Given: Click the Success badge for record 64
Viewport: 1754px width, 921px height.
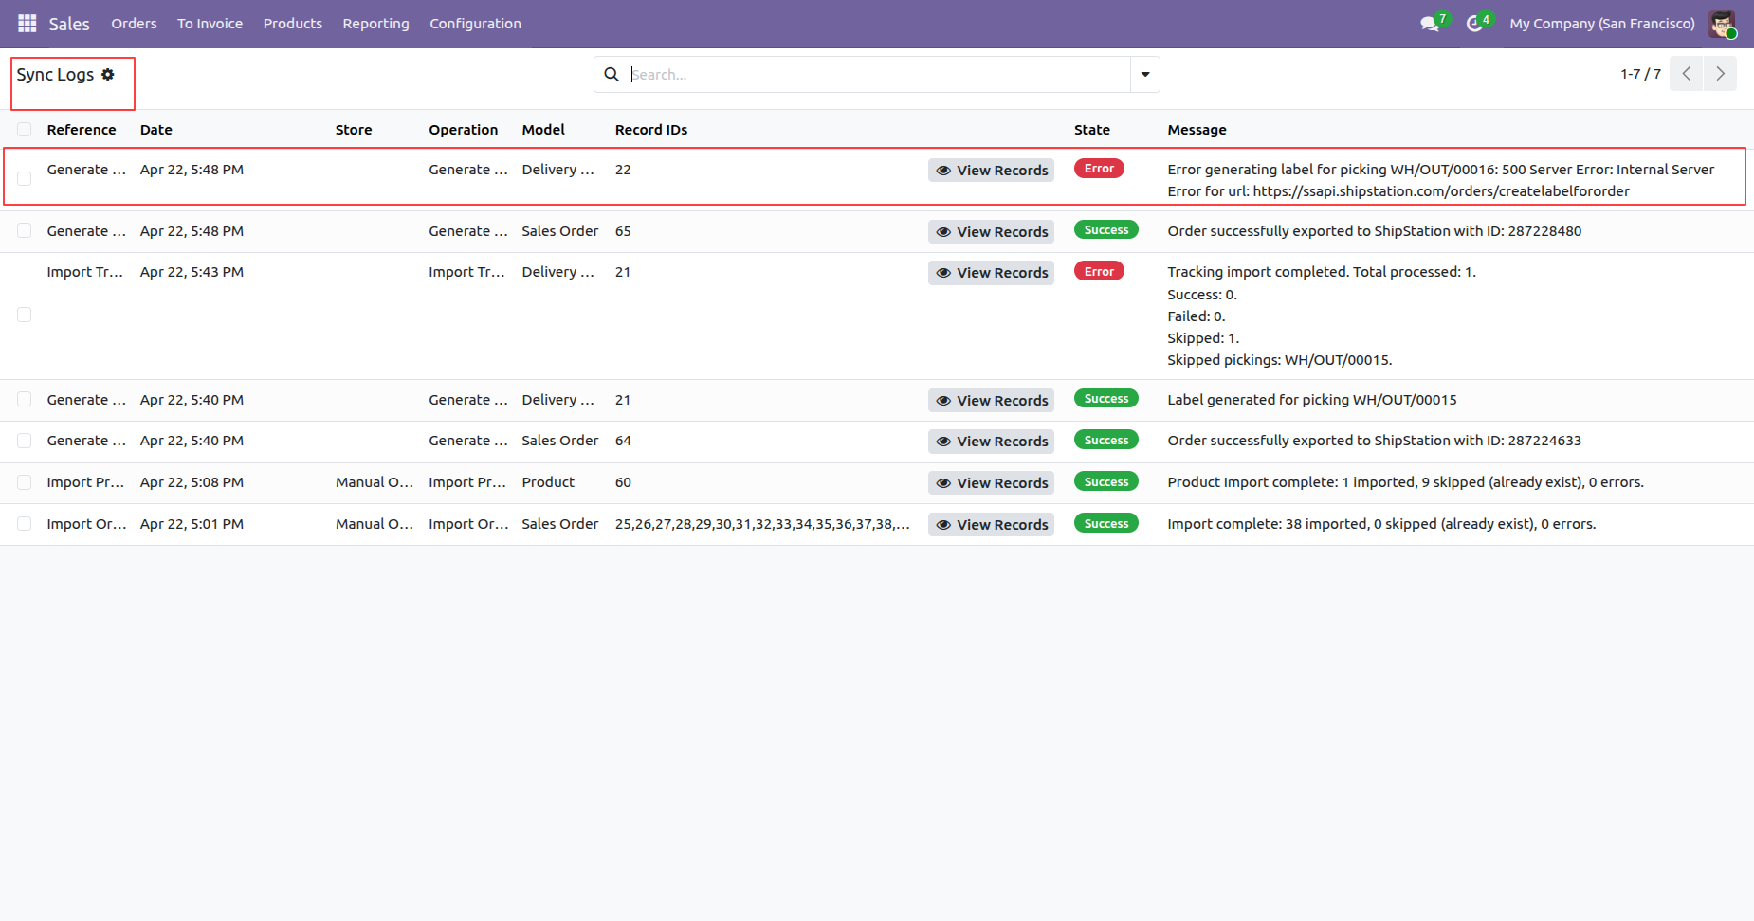Looking at the screenshot, I should pos(1106,441).
